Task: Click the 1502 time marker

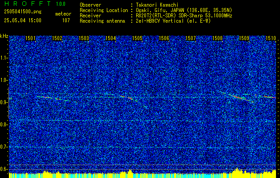Action: 57,38
